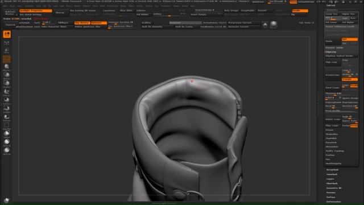The image size is (364, 205).
Task: Toggle the Smt button beside Divide
Action: tap(350, 39)
